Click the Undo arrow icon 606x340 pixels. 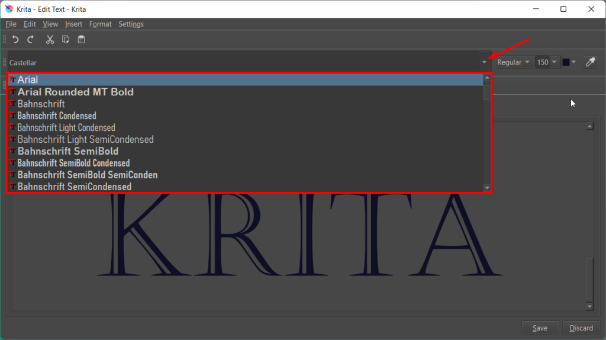(x=16, y=40)
